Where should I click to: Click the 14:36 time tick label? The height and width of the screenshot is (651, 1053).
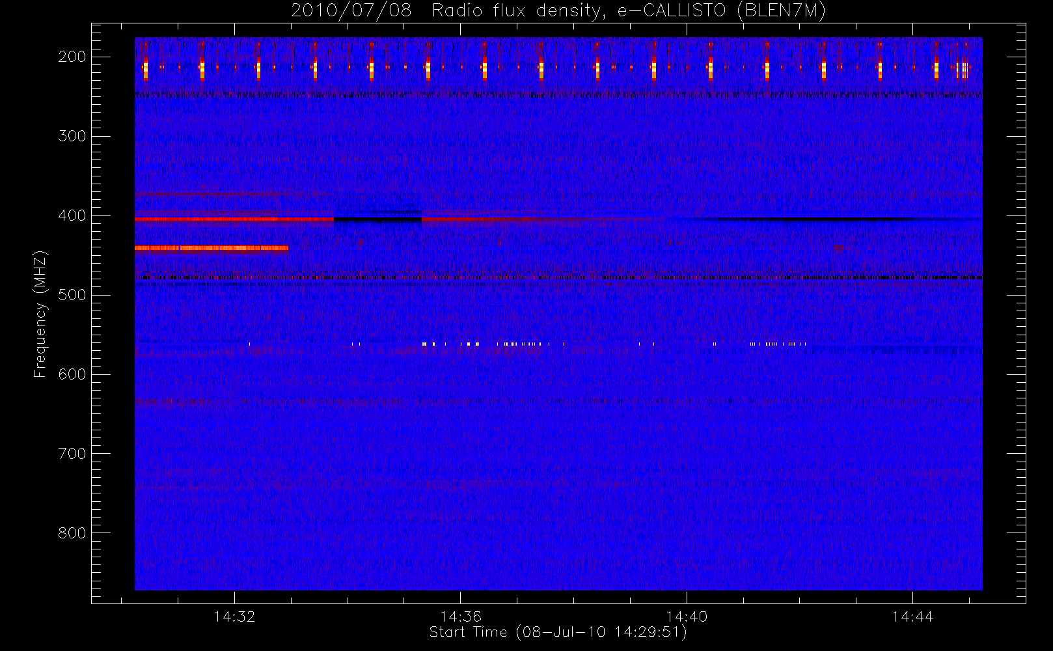[461, 616]
